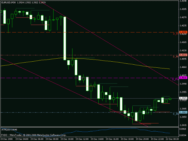Click the D_Piv pivot label
This screenshot has width=188, height=141.
(x=175, y=79)
